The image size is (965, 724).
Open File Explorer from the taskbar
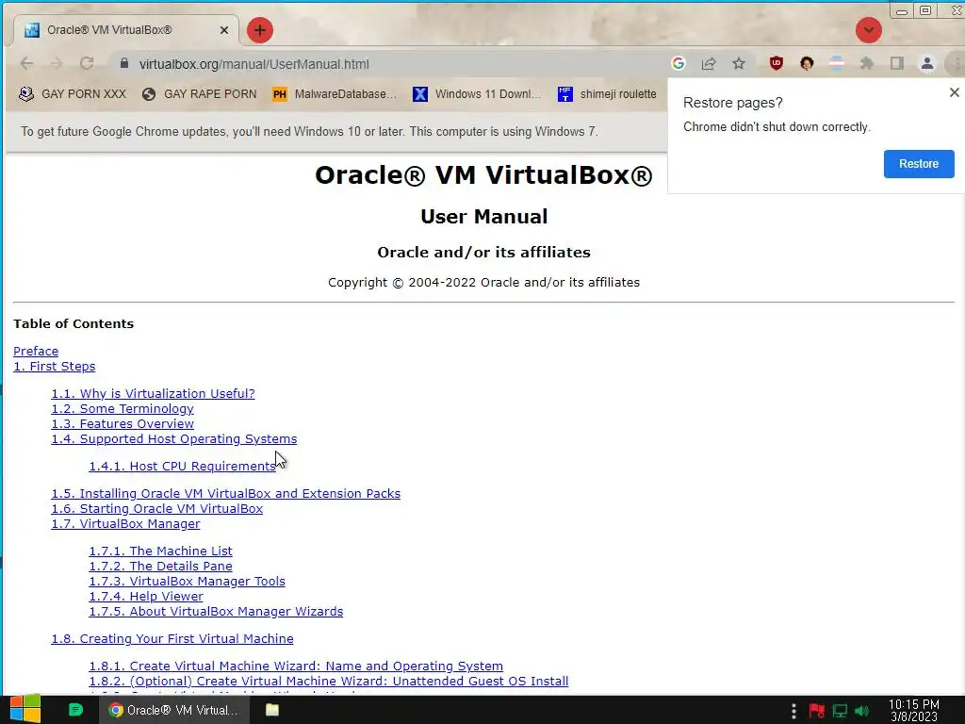272,710
